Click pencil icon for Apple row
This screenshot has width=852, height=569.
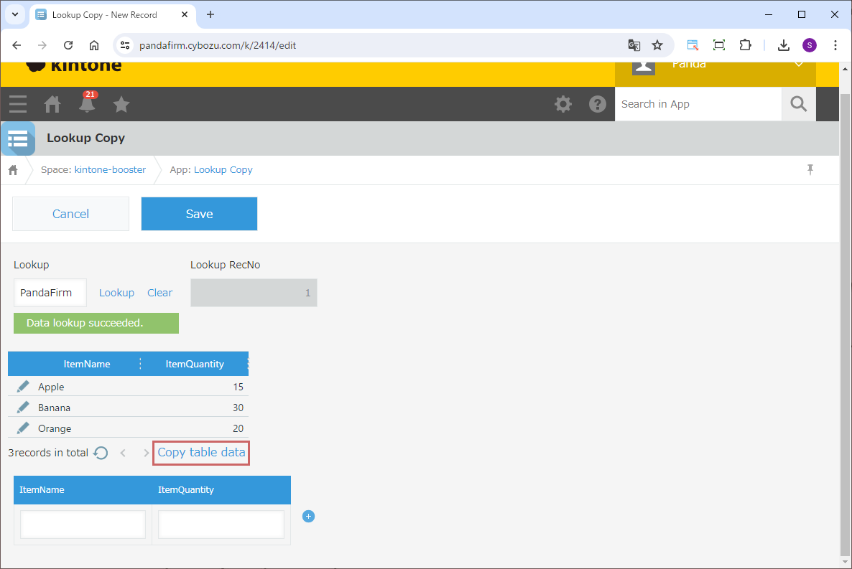[x=23, y=387]
